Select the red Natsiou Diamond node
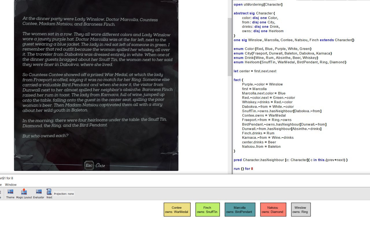 [273, 210]
